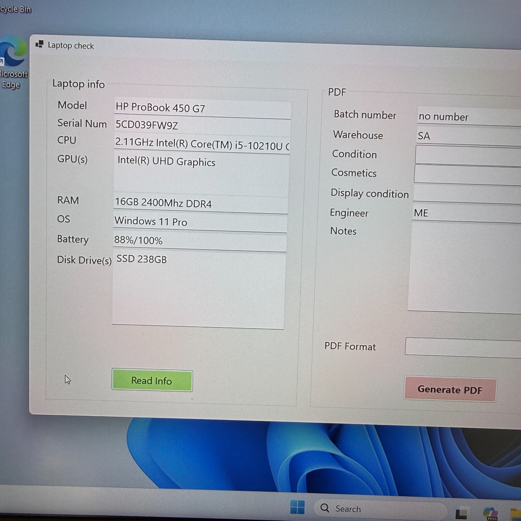
Task: Click the OS field Windows 11 Pro
Action: point(200,222)
